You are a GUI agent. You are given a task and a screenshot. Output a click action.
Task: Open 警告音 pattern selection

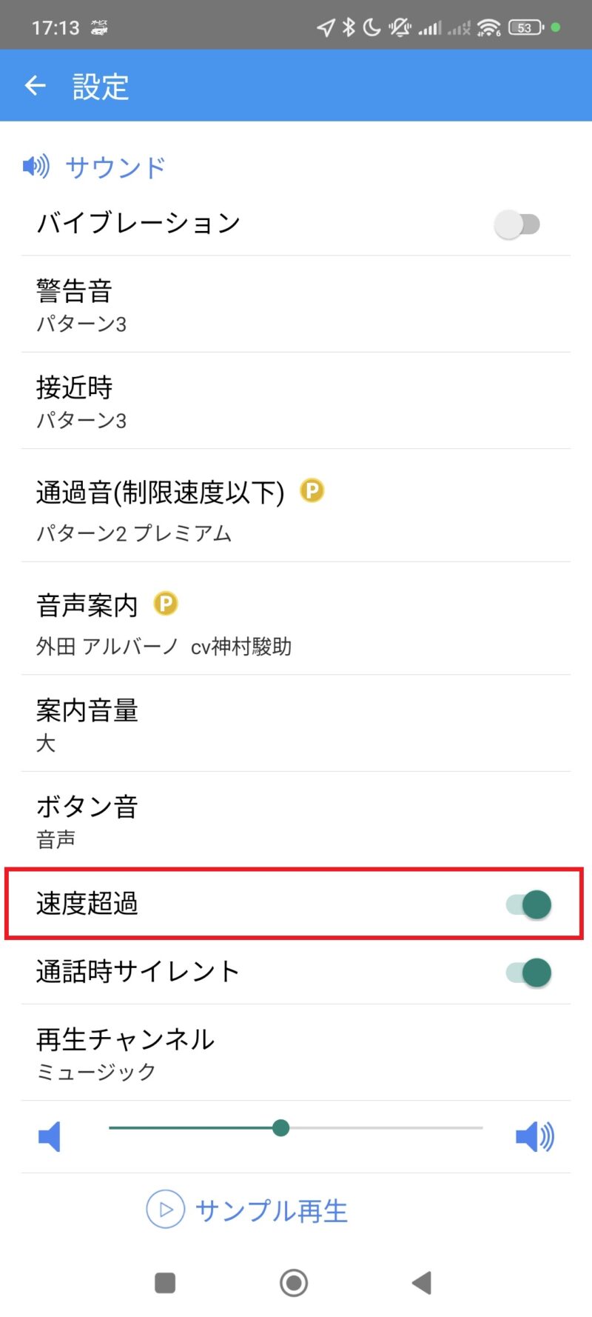click(x=296, y=304)
